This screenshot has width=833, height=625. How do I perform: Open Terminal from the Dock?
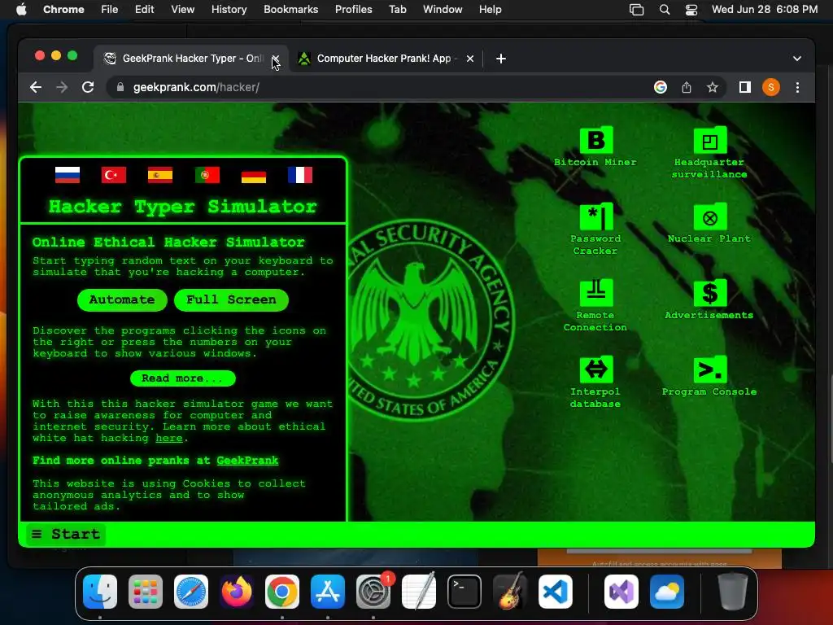[464, 592]
